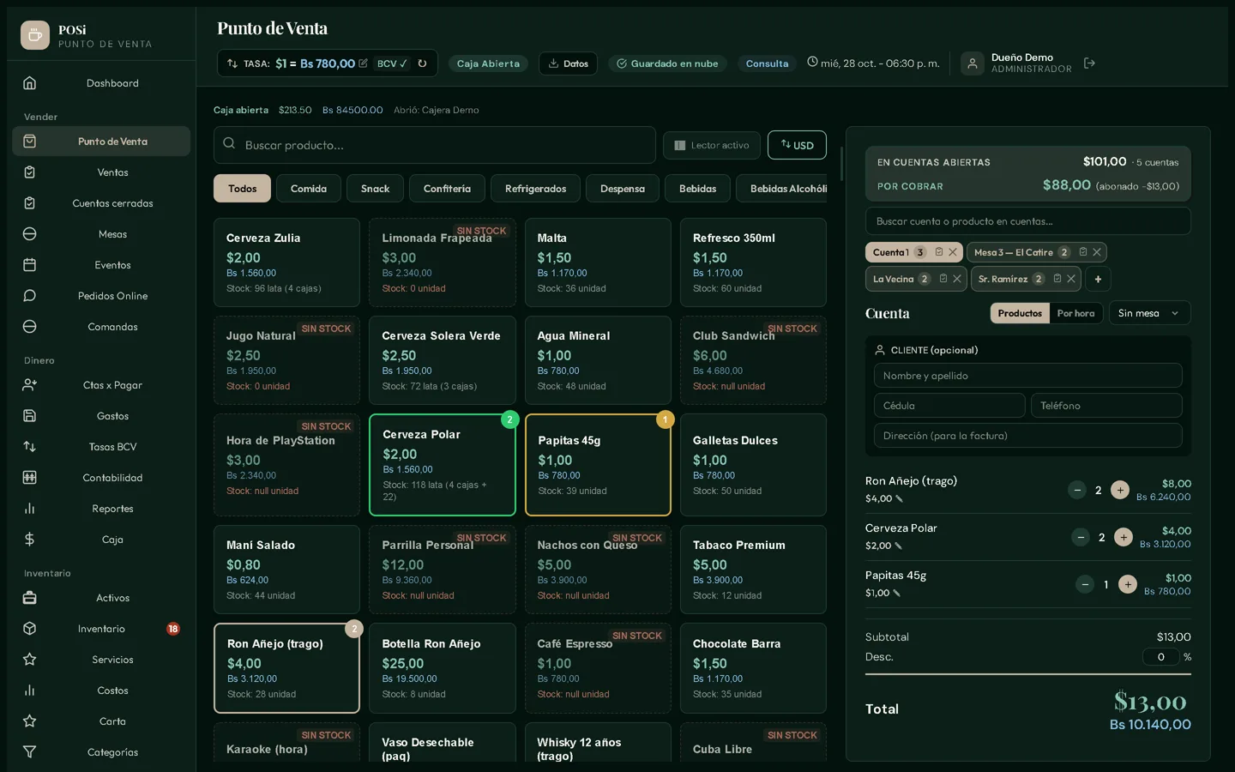Select the Productos mode
1235x772 pixels.
tap(1020, 313)
